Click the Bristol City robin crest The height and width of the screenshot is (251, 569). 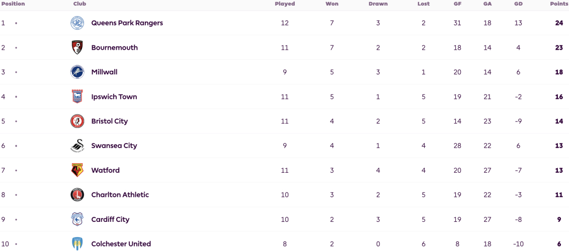77,121
